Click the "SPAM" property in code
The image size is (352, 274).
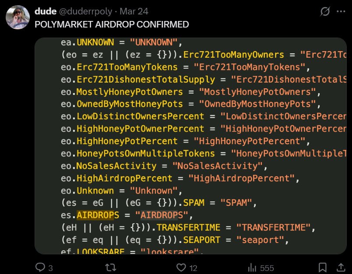194,202
